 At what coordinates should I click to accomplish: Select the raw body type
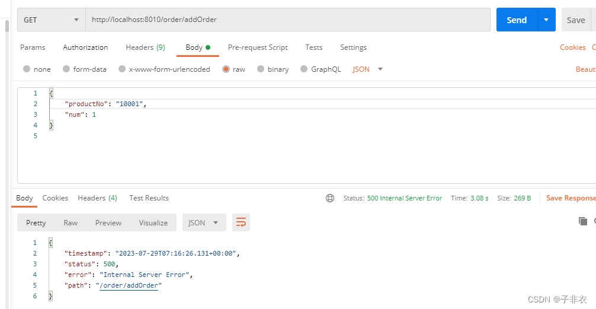coord(234,69)
